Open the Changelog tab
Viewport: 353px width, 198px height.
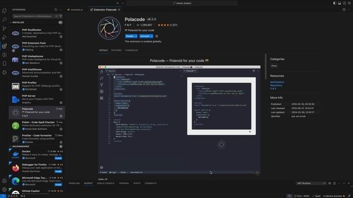131,50
